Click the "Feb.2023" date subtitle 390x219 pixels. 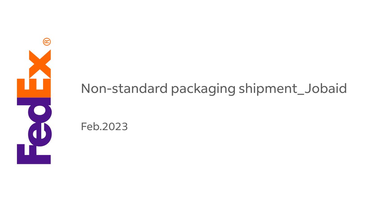[104, 127]
